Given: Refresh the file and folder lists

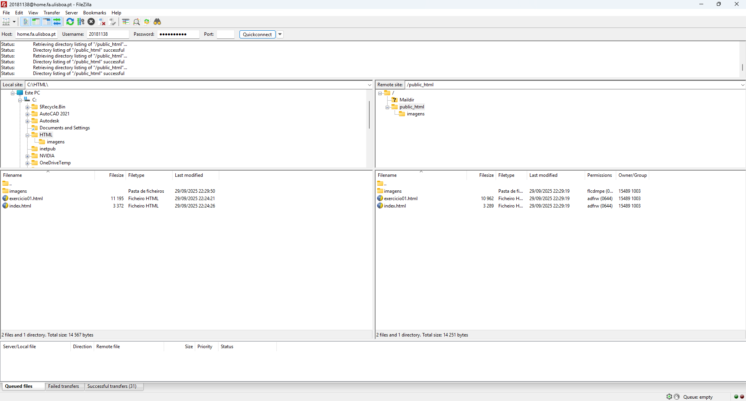Looking at the screenshot, I should (x=70, y=22).
